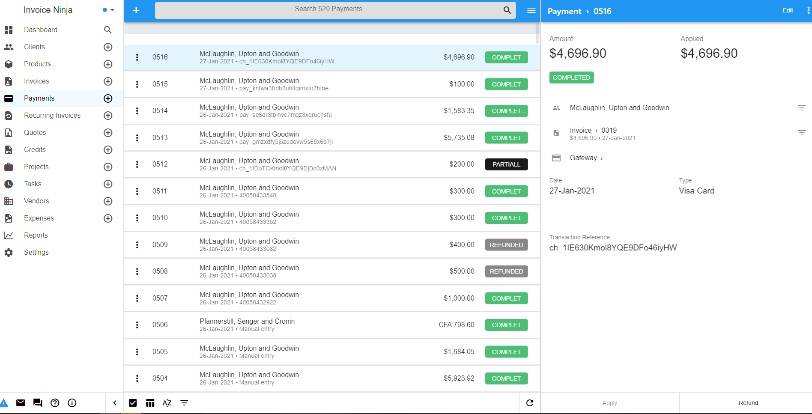
Task: Click the plus icon next to Clients
Action: 108,47
